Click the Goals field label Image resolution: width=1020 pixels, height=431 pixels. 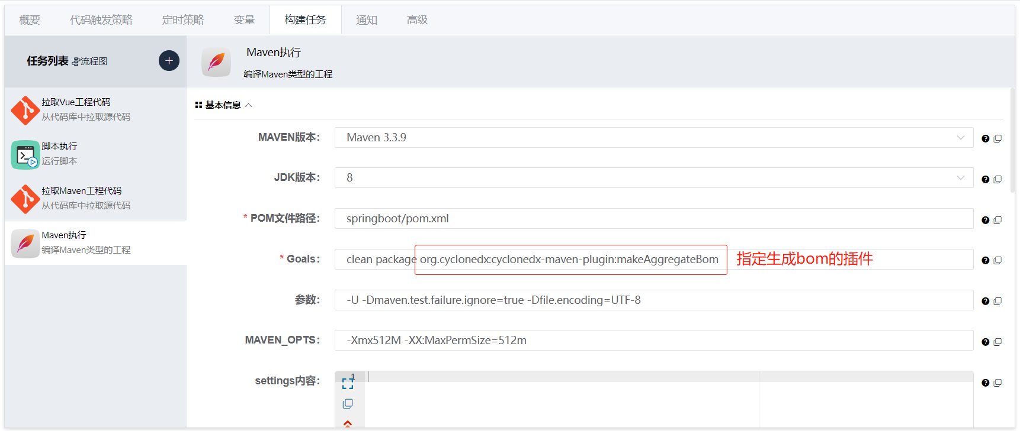[303, 259]
